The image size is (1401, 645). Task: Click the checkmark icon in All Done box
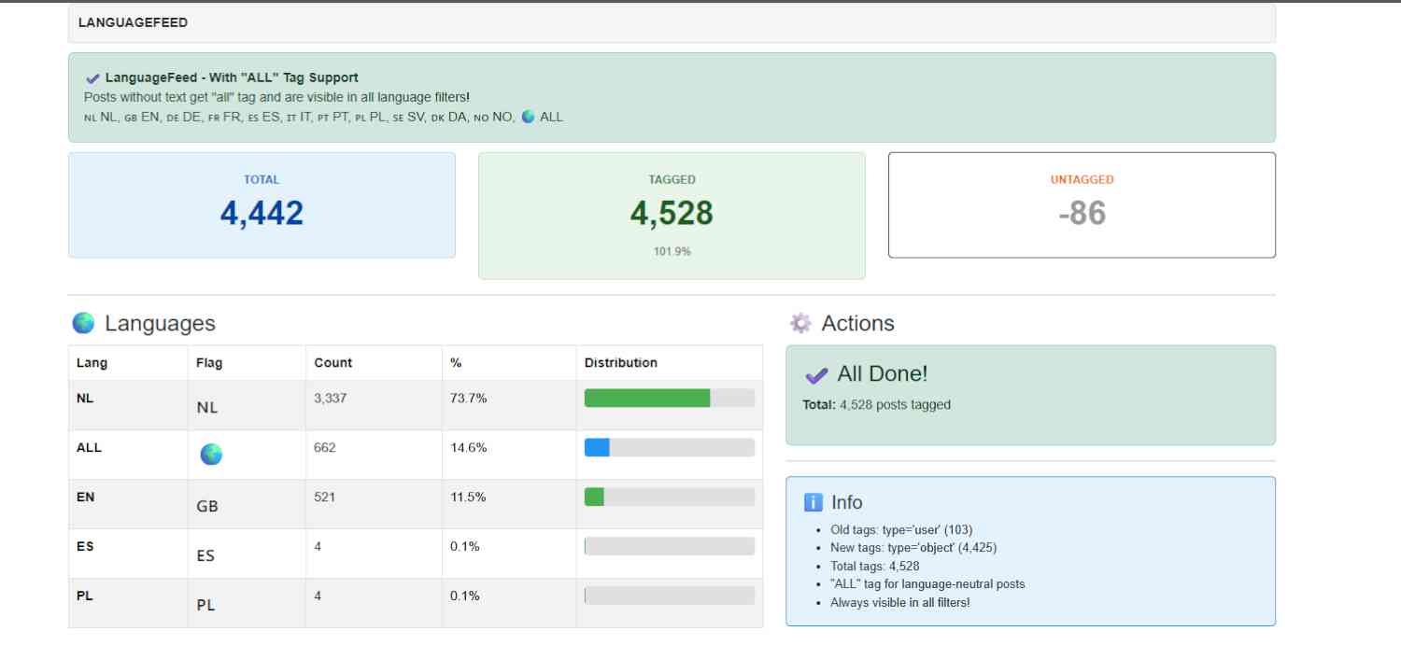click(816, 375)
